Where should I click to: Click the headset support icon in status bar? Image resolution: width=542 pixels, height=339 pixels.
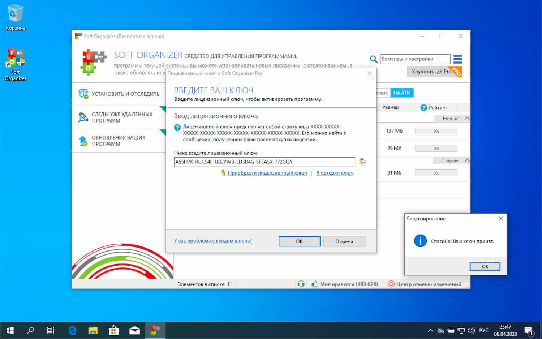301,284
